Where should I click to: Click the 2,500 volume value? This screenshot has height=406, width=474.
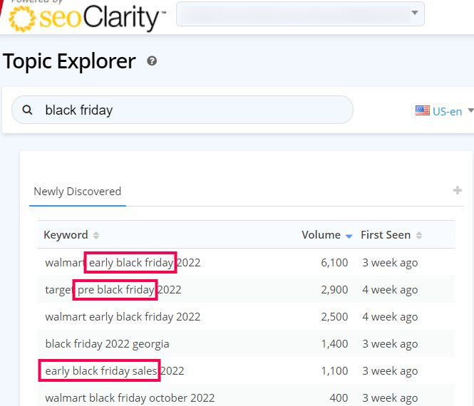click(x=334, y=317)
